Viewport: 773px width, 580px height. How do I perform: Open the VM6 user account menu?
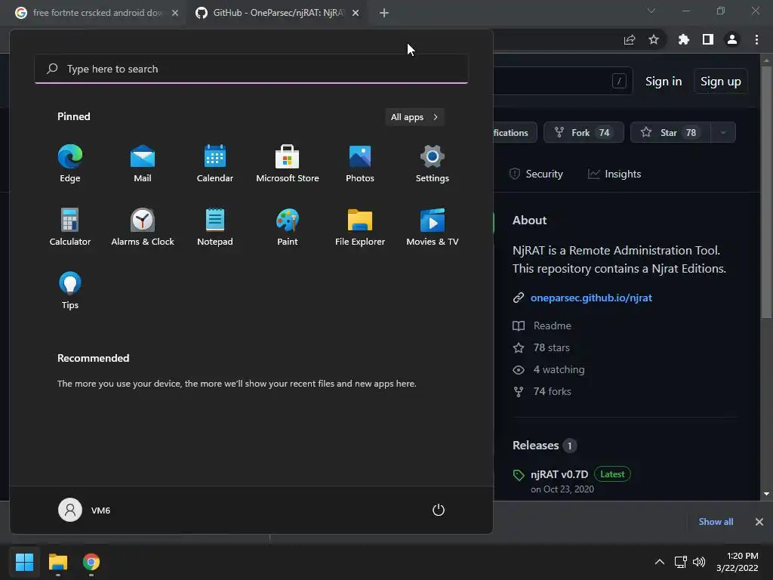coord(85,510)
